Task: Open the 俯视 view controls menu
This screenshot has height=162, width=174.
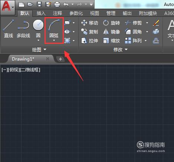Action: (14, 70)
